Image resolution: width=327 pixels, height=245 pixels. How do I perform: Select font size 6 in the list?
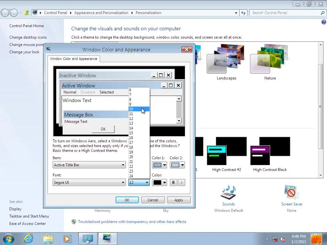(139, 90)
